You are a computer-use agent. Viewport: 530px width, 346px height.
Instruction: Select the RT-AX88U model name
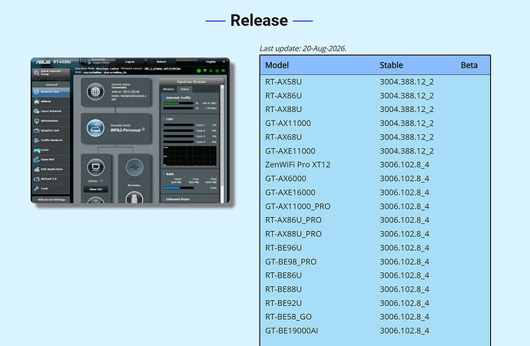[x=283, y=110]
